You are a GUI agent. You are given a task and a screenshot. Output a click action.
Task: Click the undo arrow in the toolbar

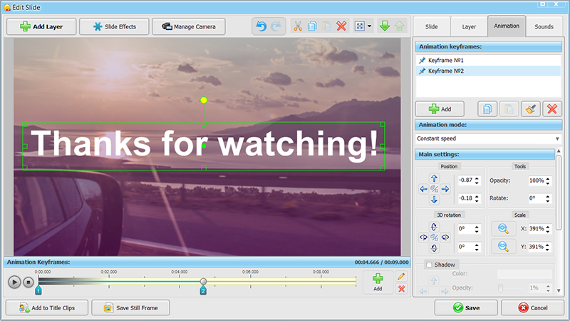pyautogui.click(x=261, y=26)
